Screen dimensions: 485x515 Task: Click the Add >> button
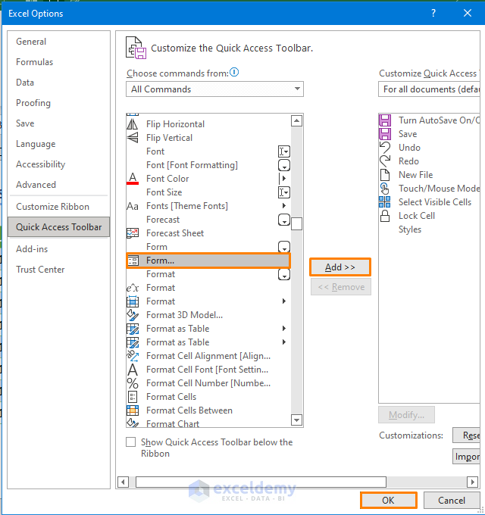tap(340, 267)
